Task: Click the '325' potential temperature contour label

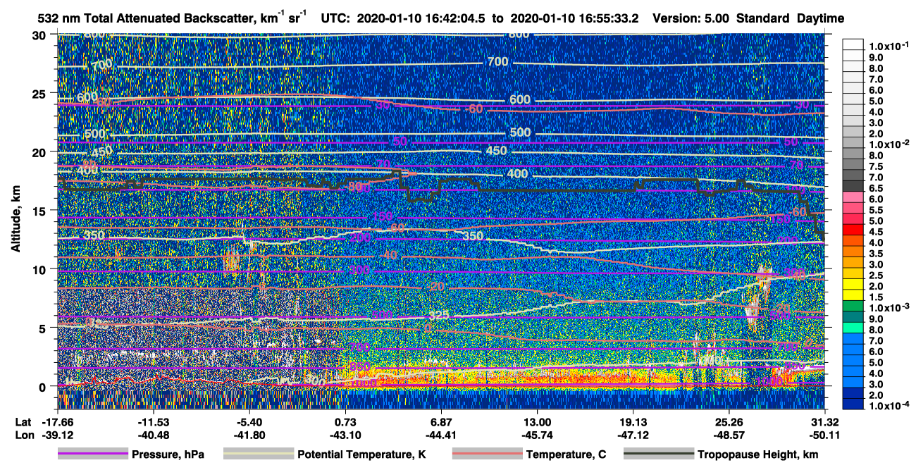Action: pyautogui.click(x=438, y=315)
